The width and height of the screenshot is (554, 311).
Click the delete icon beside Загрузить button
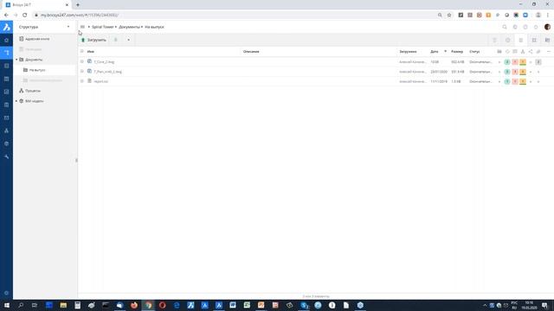click(x=115, y=40)
